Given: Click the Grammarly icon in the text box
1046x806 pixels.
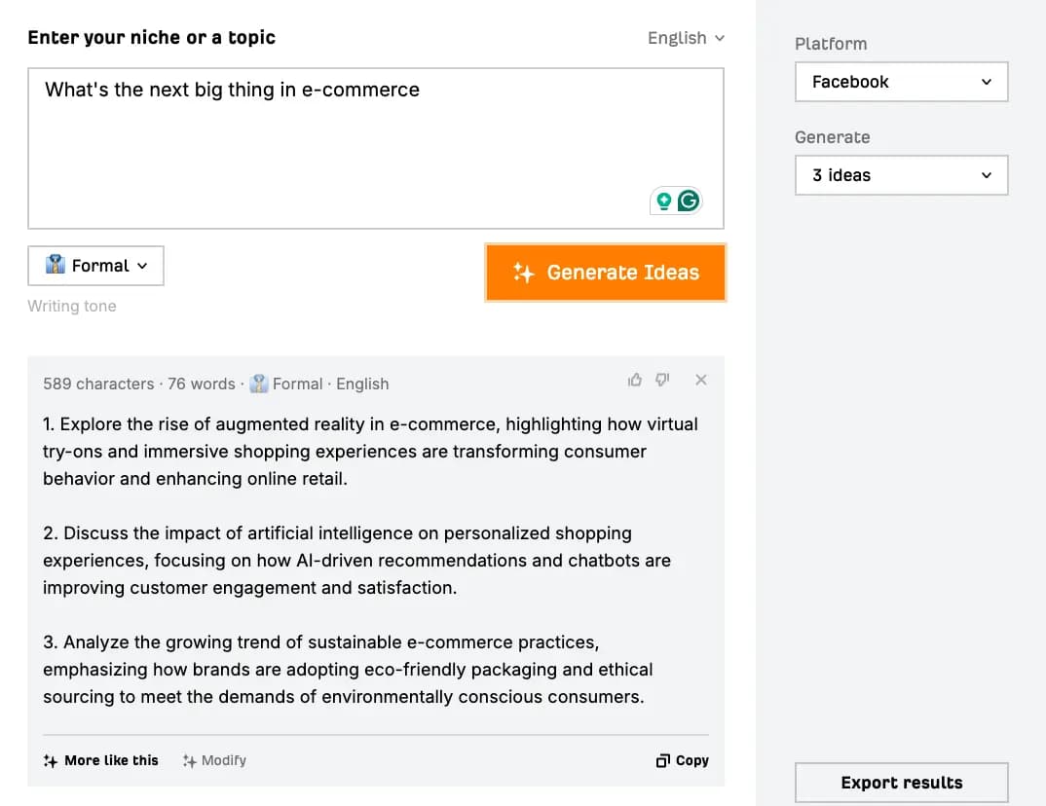Looking at the screenshot, I should pyautogui.click(x=689, y=201).
